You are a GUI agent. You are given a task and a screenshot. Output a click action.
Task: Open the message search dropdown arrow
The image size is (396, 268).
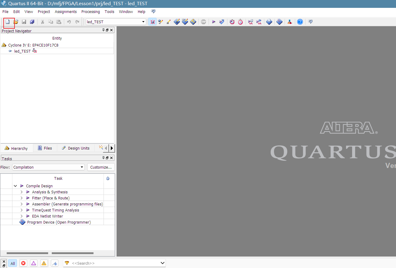coord(162,263)
